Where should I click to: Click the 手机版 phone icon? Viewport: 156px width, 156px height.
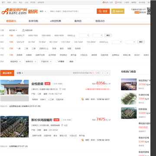coord(116,3)
